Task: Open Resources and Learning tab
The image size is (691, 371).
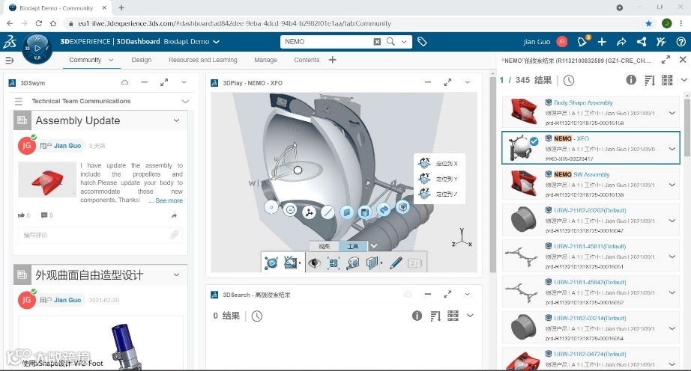Action: tap(202, 60)
